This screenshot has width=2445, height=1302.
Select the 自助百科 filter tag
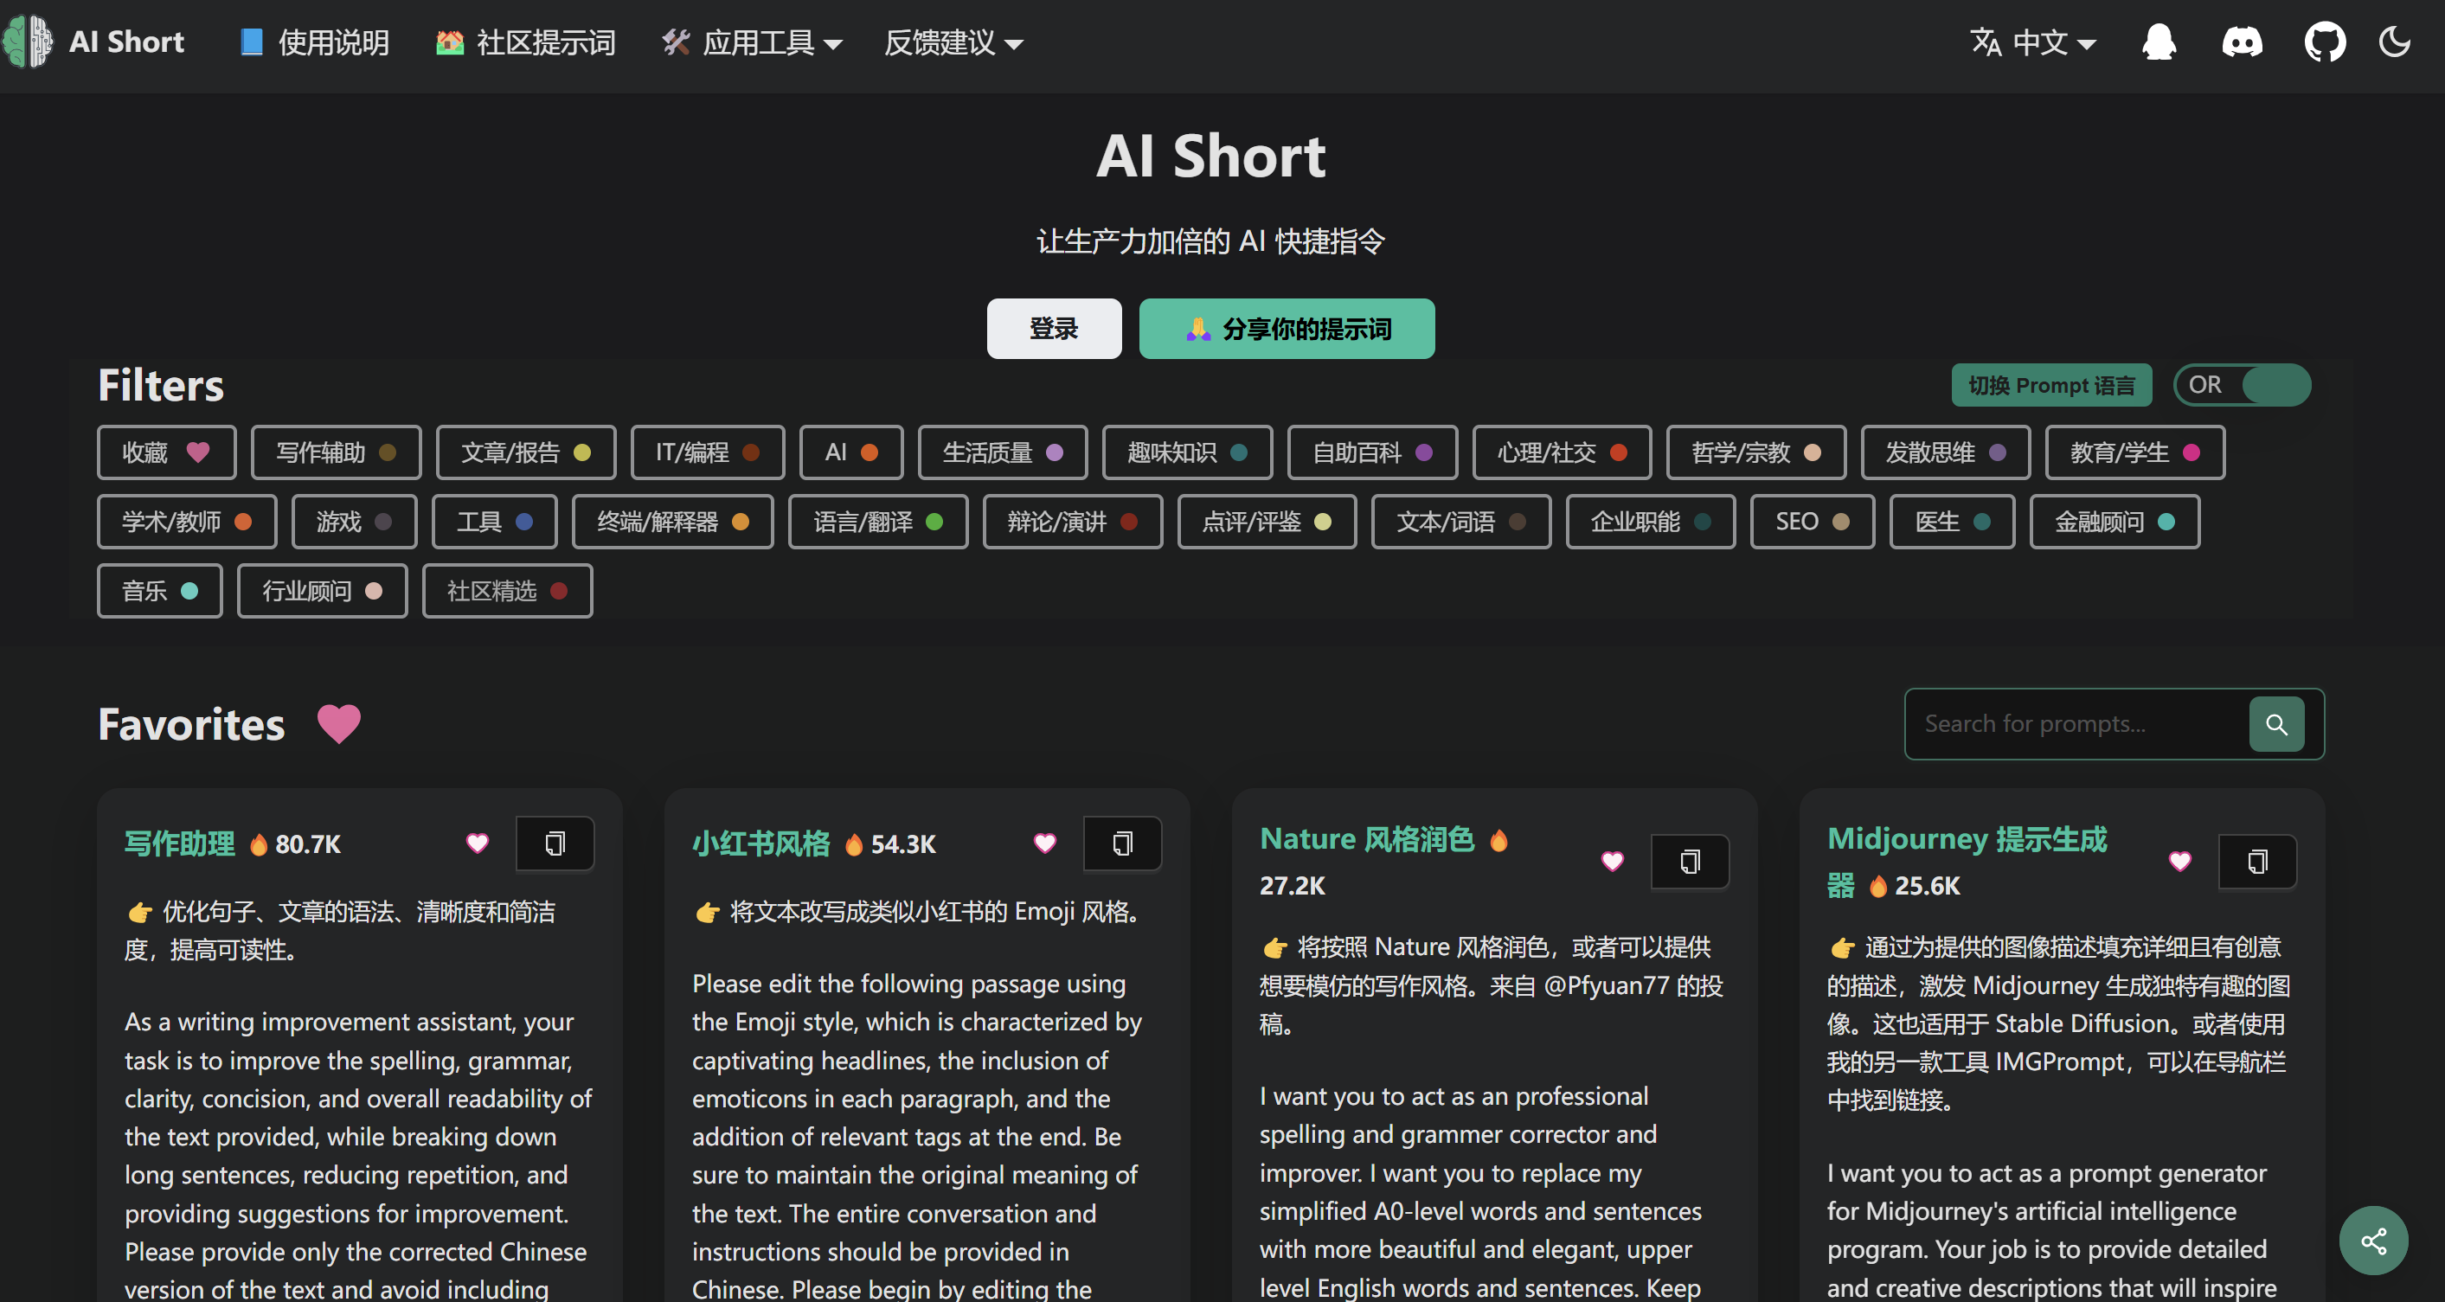click(1372, 452)
